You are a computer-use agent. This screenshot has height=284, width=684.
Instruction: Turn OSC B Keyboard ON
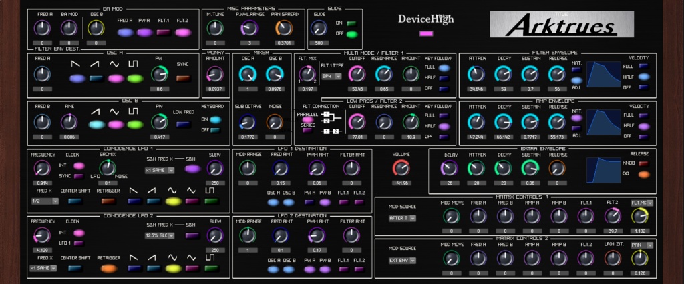[216, 120]
